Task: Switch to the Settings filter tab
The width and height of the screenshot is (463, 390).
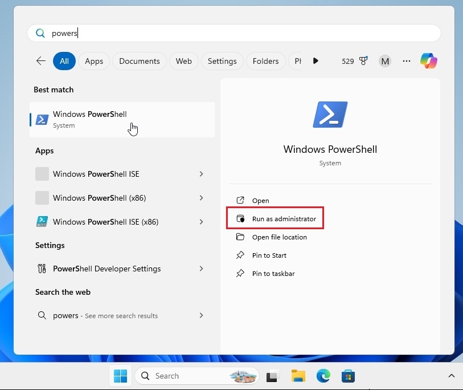Action: tap(222, 61)
